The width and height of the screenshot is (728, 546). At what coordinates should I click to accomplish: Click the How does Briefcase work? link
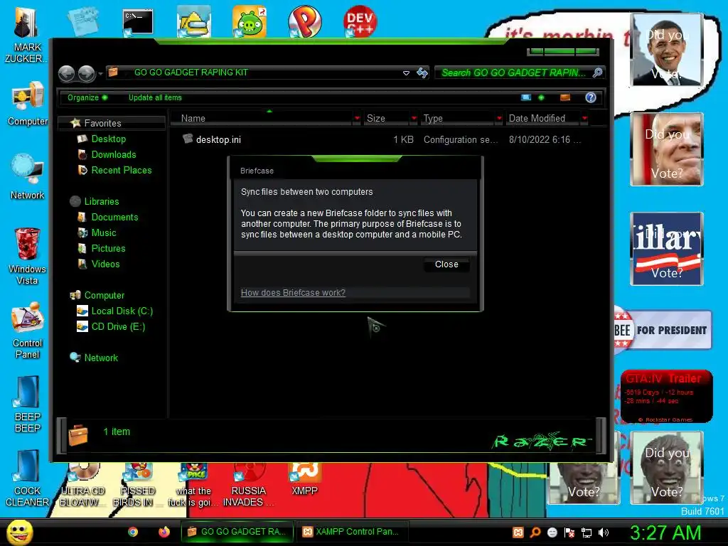tap(293, 292)
